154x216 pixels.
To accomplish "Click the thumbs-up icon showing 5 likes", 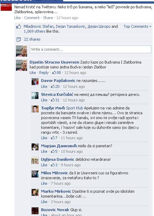I will tap(53, 151).
